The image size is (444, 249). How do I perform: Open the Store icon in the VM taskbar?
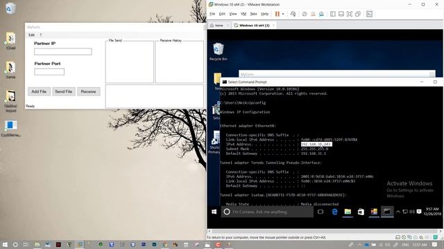361,212
